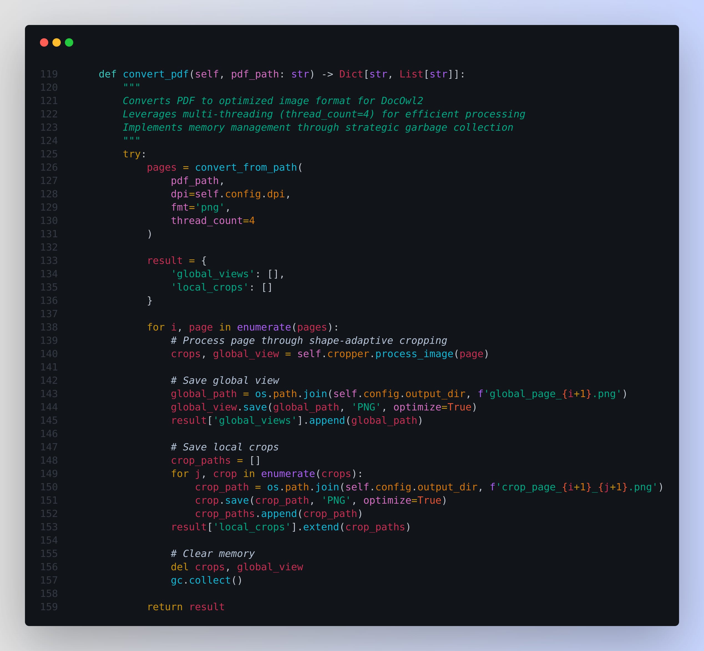Click the '# Save local crops' comment
Viewport: 704px width, 651px height.
pos(225,447)
